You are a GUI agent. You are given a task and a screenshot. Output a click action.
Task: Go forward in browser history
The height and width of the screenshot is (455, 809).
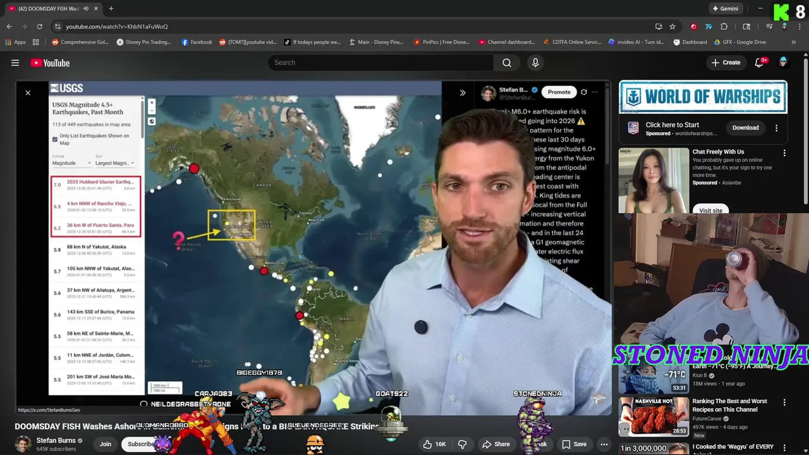[24, 27]
